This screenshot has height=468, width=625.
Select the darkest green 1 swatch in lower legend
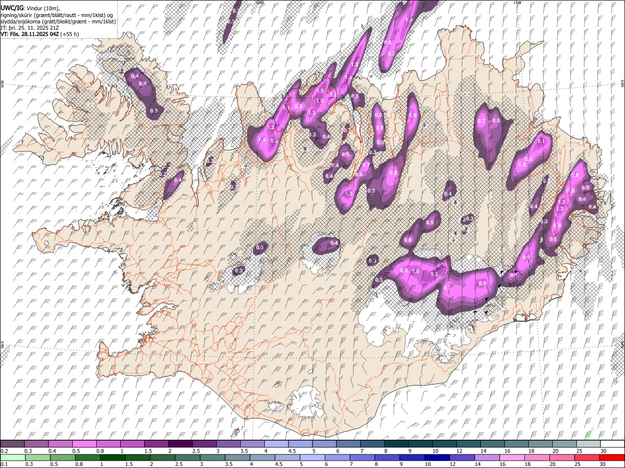pos(112,457)
